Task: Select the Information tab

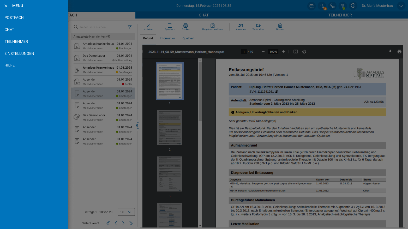Action: tap(168, 38)
